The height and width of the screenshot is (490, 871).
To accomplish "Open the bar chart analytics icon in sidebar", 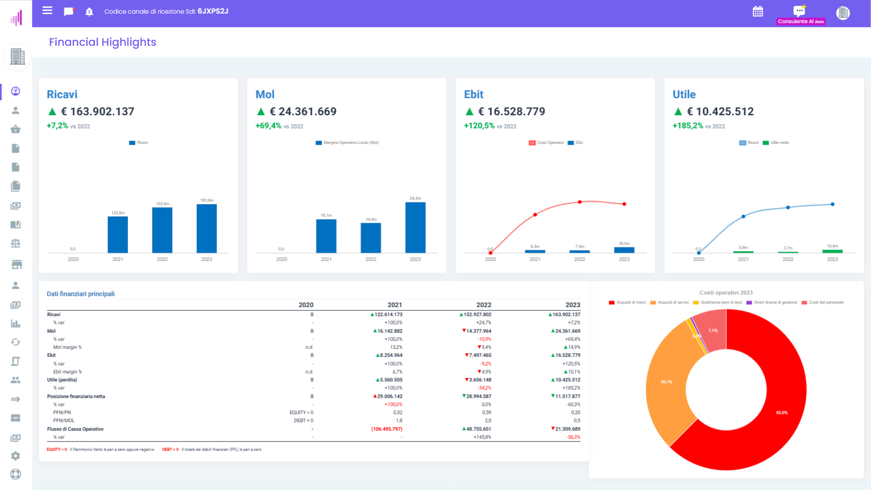I will (x=15, y=323).
